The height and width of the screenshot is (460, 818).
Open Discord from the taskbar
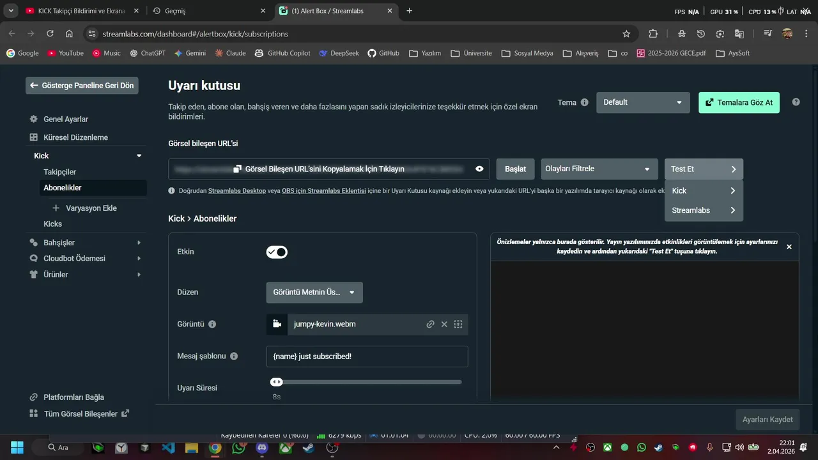261,448
